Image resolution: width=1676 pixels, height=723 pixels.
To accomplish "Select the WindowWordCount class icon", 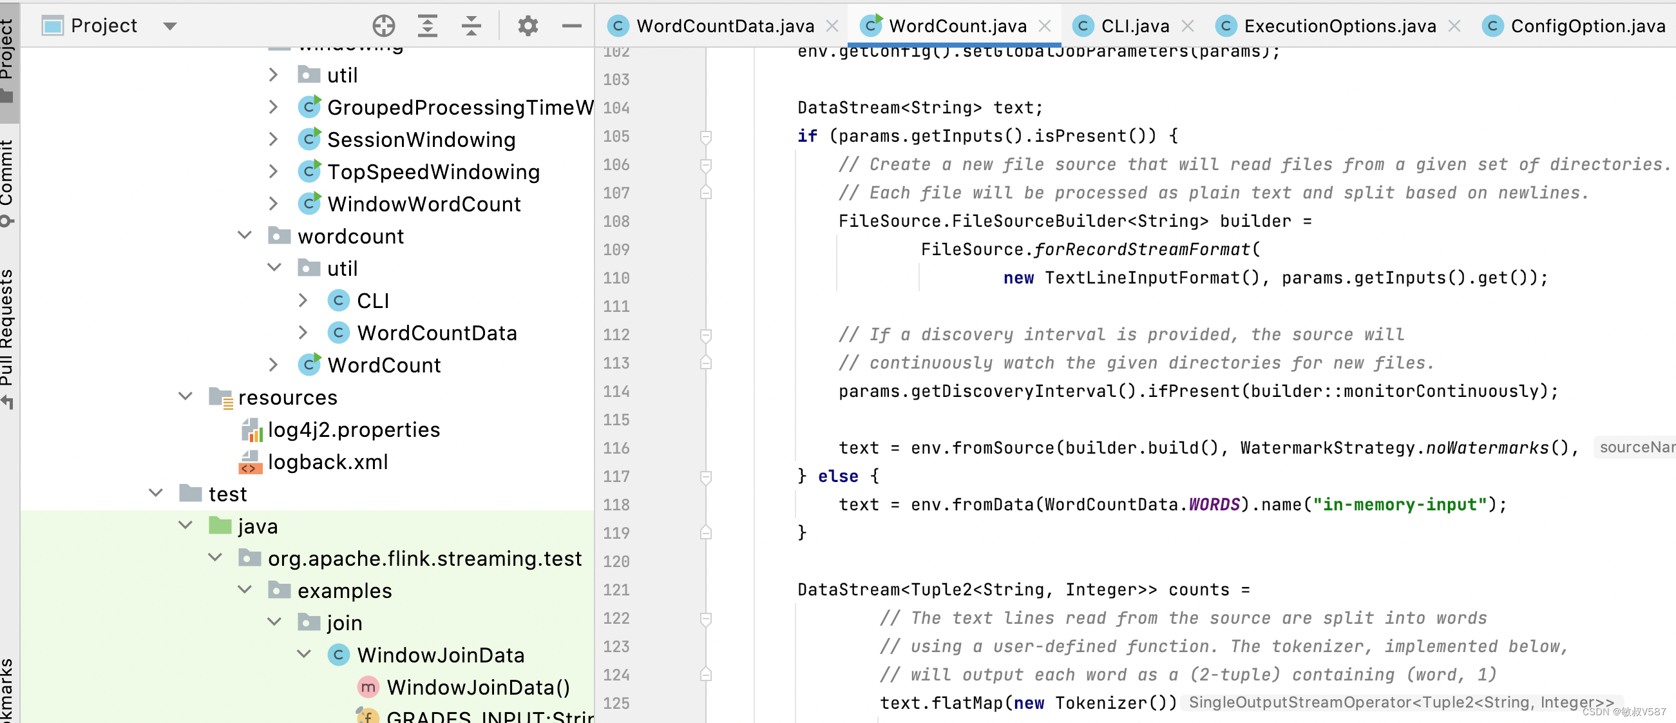I will [309, 203].
